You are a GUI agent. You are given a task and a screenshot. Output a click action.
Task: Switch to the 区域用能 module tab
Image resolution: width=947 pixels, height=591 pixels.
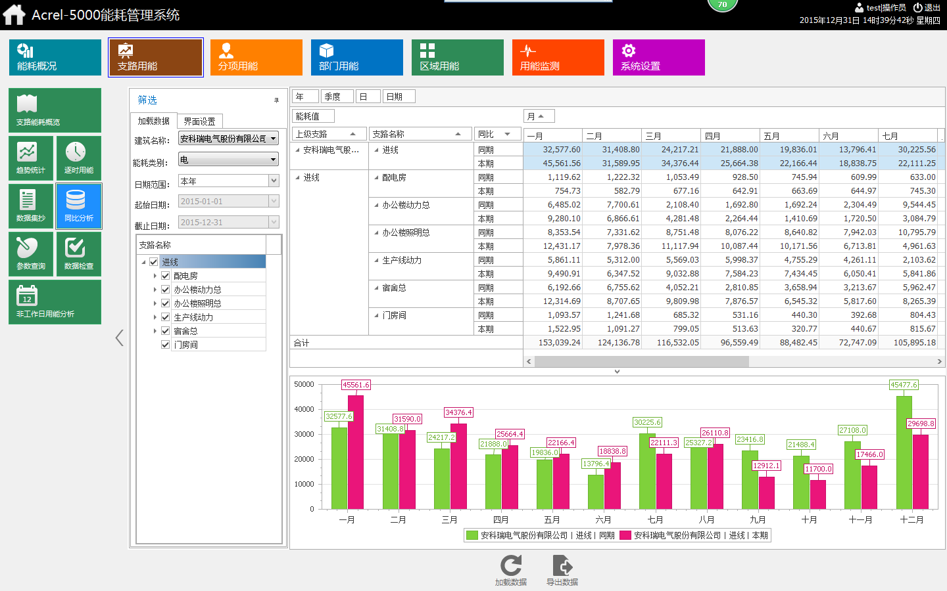(x=457, y=57)
